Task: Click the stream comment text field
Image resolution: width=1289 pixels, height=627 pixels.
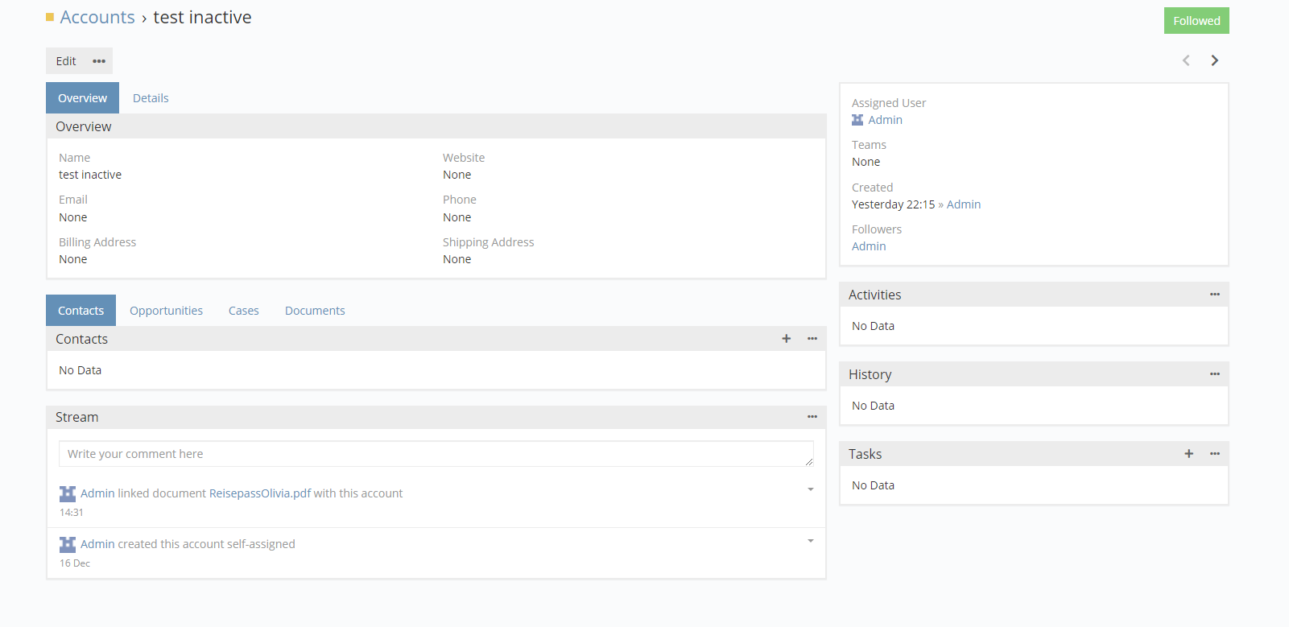Action: [436, 454]
